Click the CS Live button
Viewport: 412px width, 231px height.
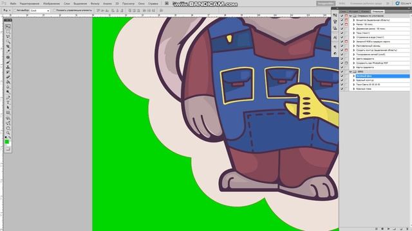404,3
